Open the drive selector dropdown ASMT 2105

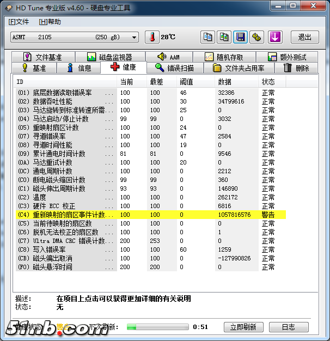pyautogui.click(x=75, y=37)
